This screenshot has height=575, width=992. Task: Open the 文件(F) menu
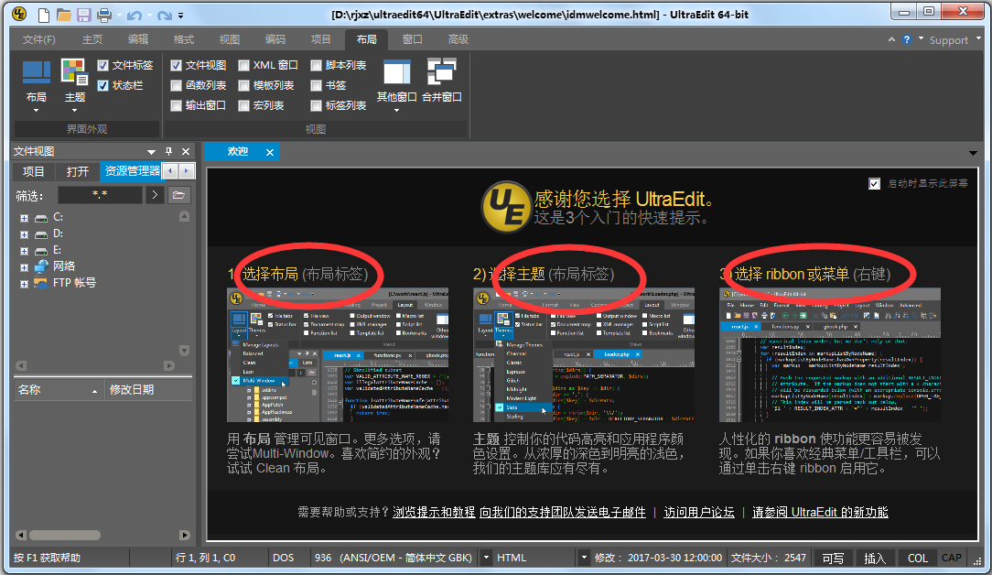(x=39, y=39)
